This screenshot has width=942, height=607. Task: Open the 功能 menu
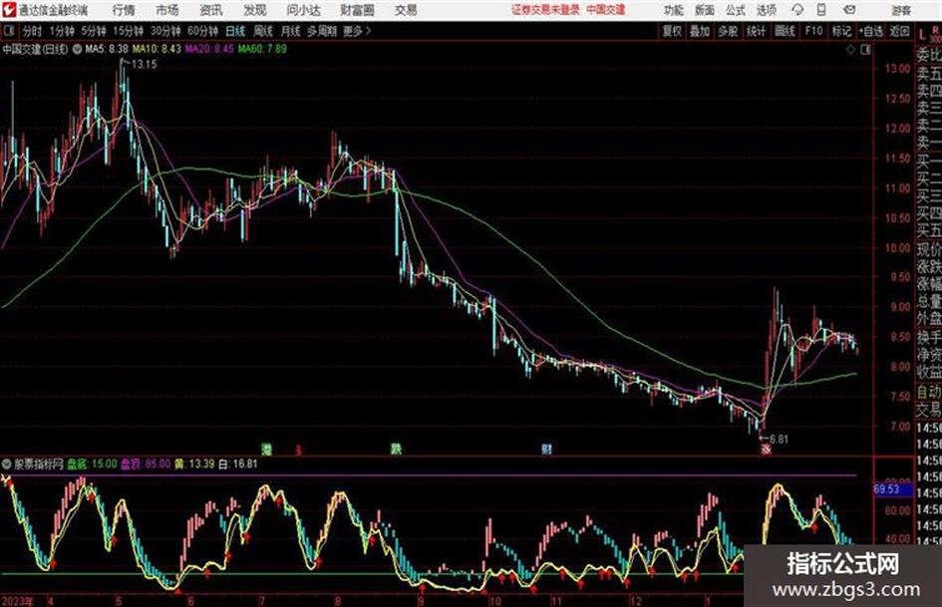tap(674, 10)
